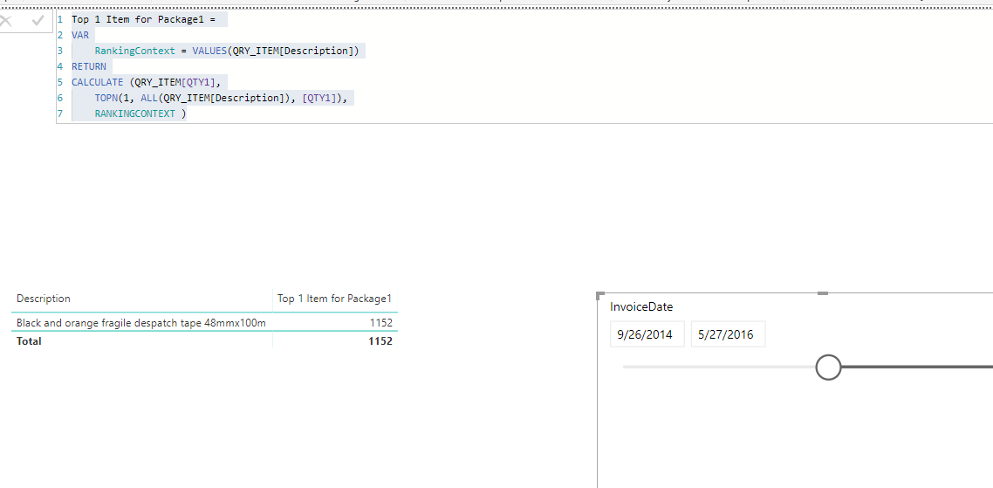Viewport: 993px width, 488px height.
Task: Cancel the formula with the X icon
Action: (x=6, y=21)
